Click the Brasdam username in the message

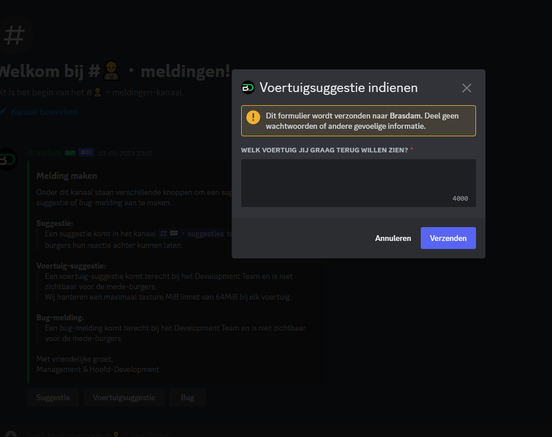[44, 153]
